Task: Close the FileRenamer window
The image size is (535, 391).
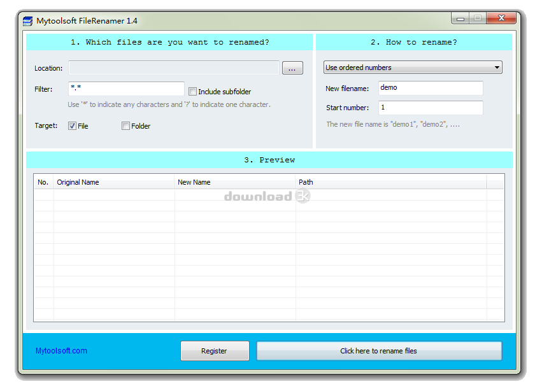Action: [501, 18]
